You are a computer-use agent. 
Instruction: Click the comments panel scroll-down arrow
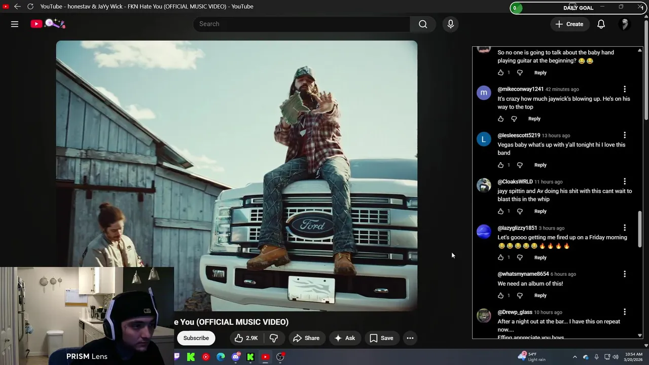tap(640, 335)
